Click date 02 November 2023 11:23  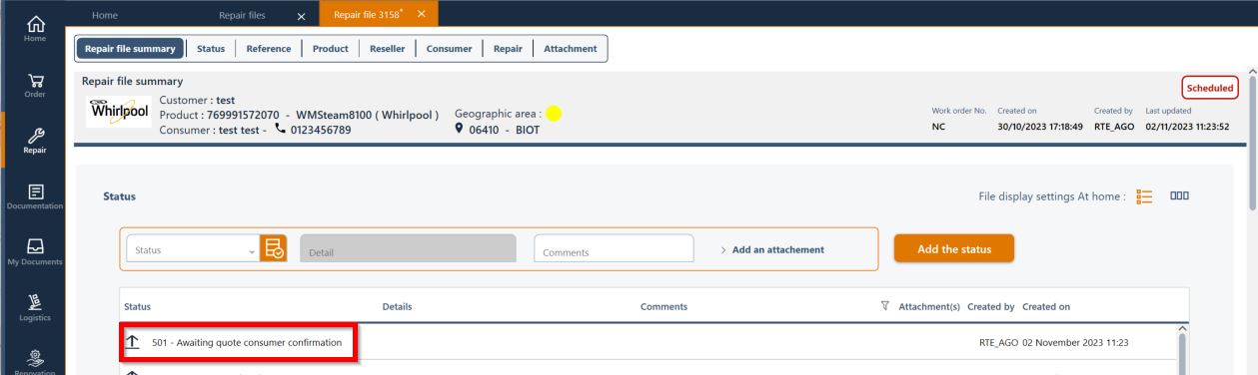(x=1076, y=343)
